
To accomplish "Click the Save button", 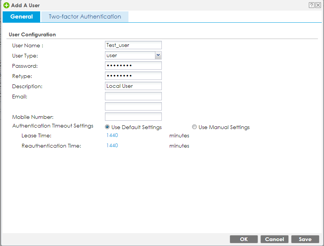I will [x=305, y=239].
